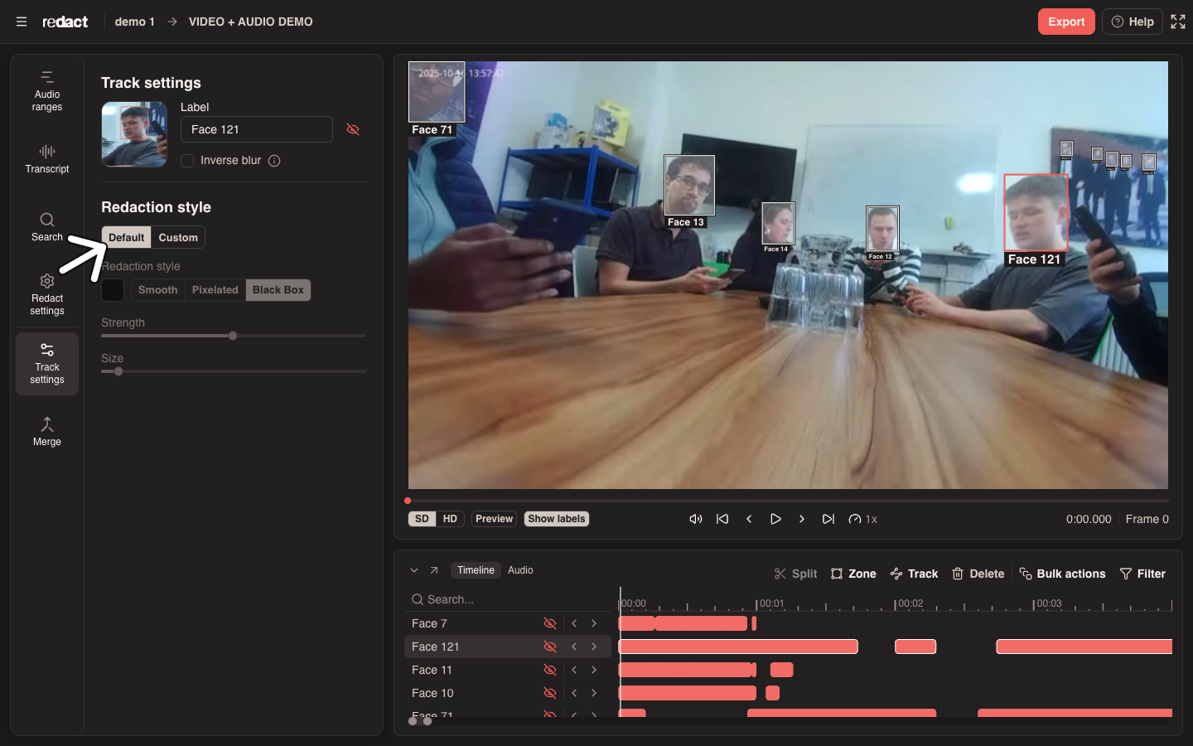
Task: Enter fullscreen with the expand icon
Action: click(1178, 22)
